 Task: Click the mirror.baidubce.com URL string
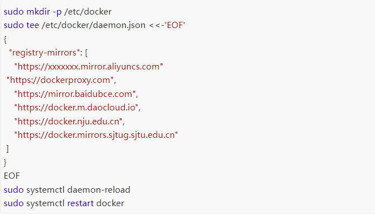point(75,94)
